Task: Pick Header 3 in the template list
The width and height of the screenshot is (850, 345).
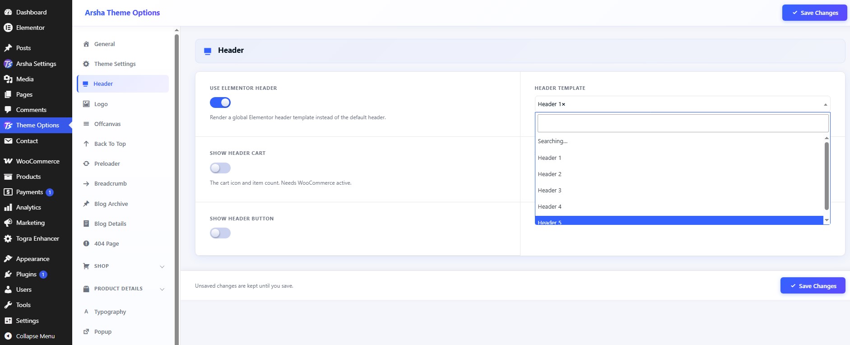Action: 679,190
